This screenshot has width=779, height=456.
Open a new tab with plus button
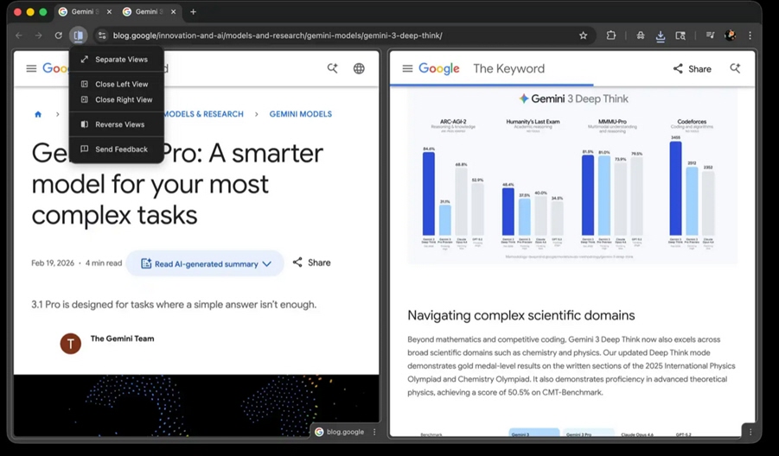(194, 12)
